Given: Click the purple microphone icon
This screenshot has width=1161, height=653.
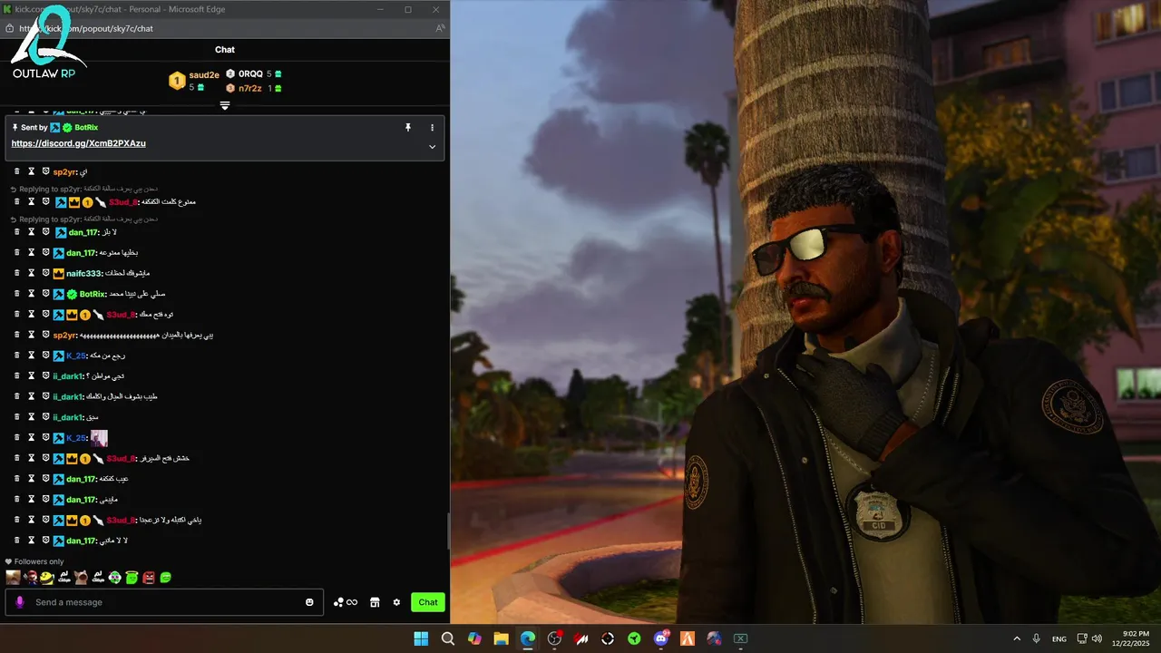Looking at the screenshot, I should tap(20, 602).
